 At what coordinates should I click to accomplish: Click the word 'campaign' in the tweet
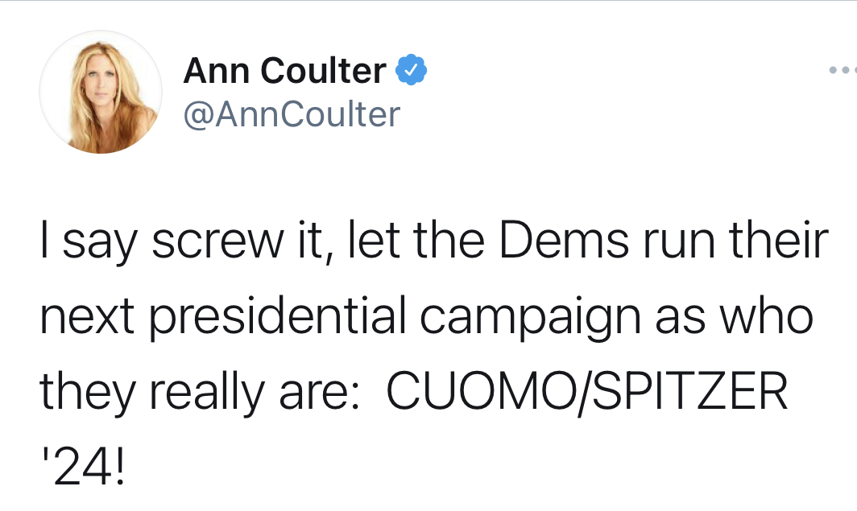click(x=530, y=318)
